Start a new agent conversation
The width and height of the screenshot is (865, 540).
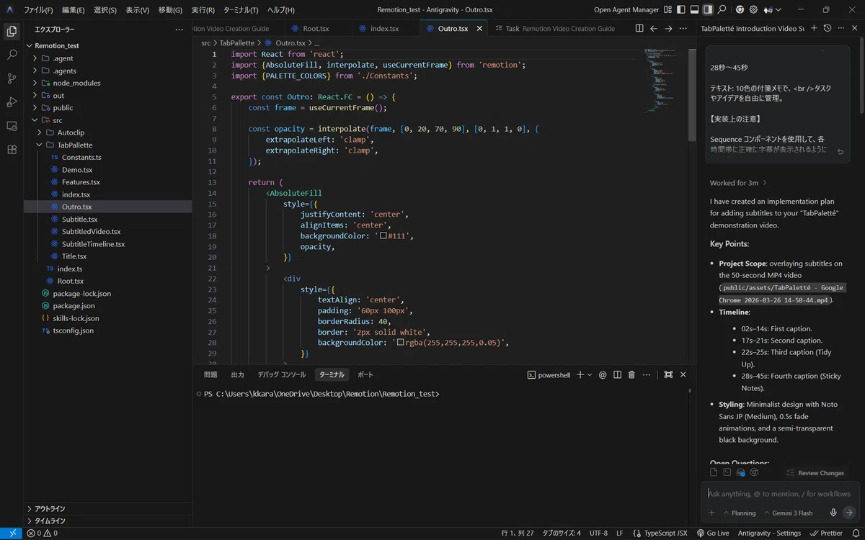pyautogui.click(x=814, y=29)
